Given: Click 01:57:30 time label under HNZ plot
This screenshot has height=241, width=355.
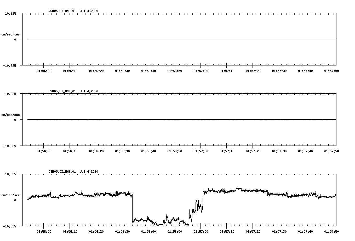Looking at the screenshot, I should [279, 232].
